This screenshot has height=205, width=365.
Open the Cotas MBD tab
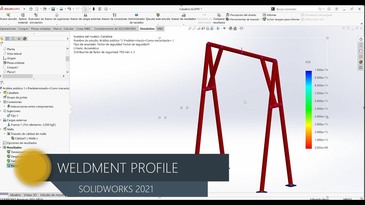click(83, 29)
